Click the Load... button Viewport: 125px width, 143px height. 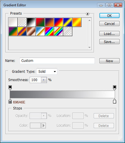click(x=109, y=34)
